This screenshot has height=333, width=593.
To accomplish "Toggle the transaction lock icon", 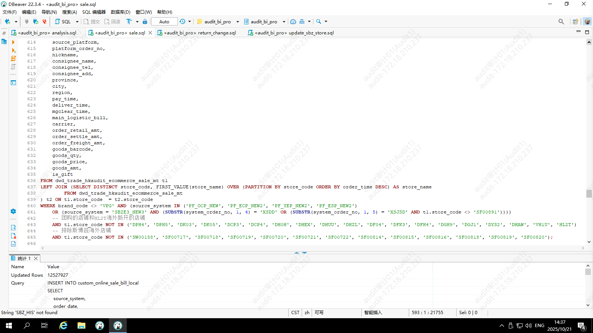I will pos(145,22).
